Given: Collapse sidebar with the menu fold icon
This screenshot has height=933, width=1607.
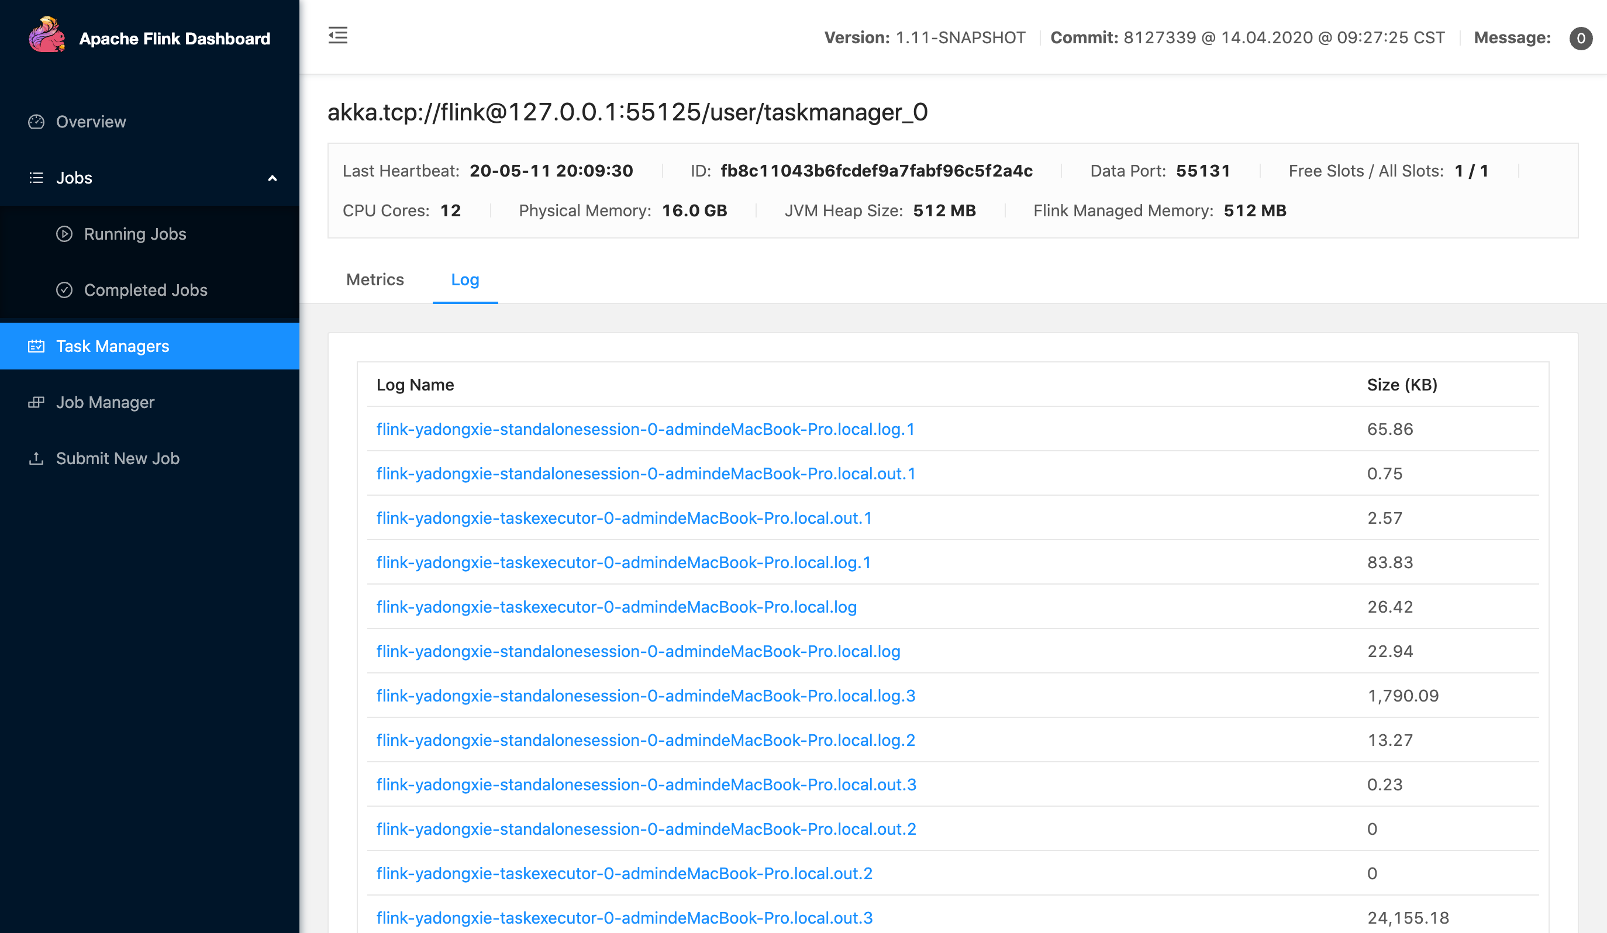Looking at the screenshot, I should 338,35.
